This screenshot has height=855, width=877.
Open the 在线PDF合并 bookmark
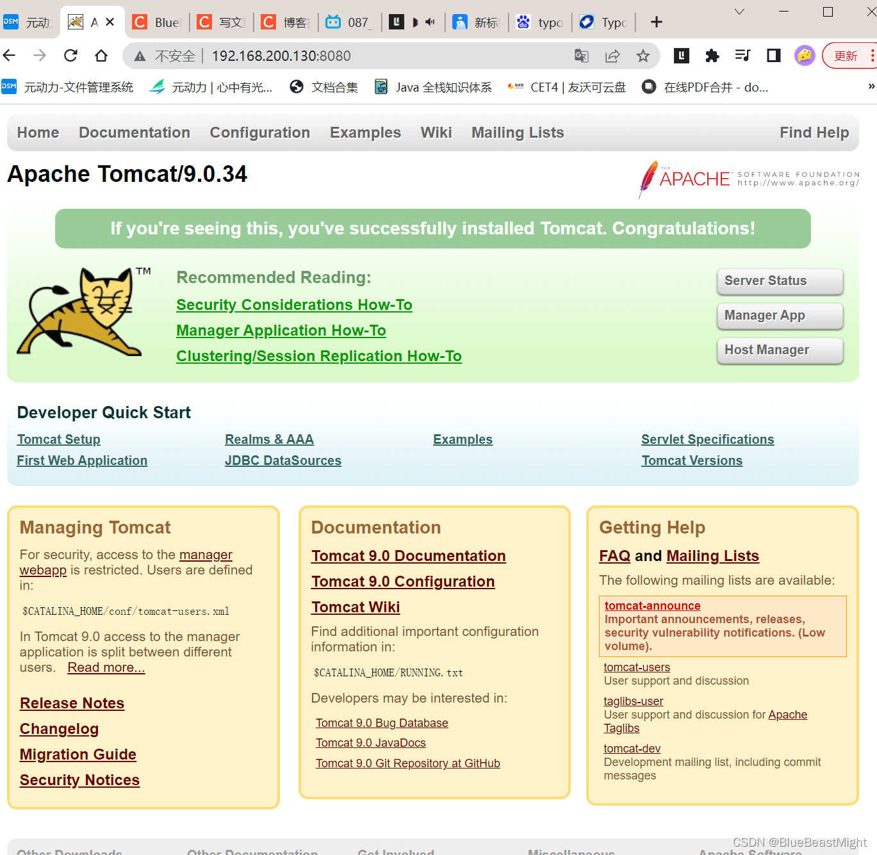click(705, 87)
